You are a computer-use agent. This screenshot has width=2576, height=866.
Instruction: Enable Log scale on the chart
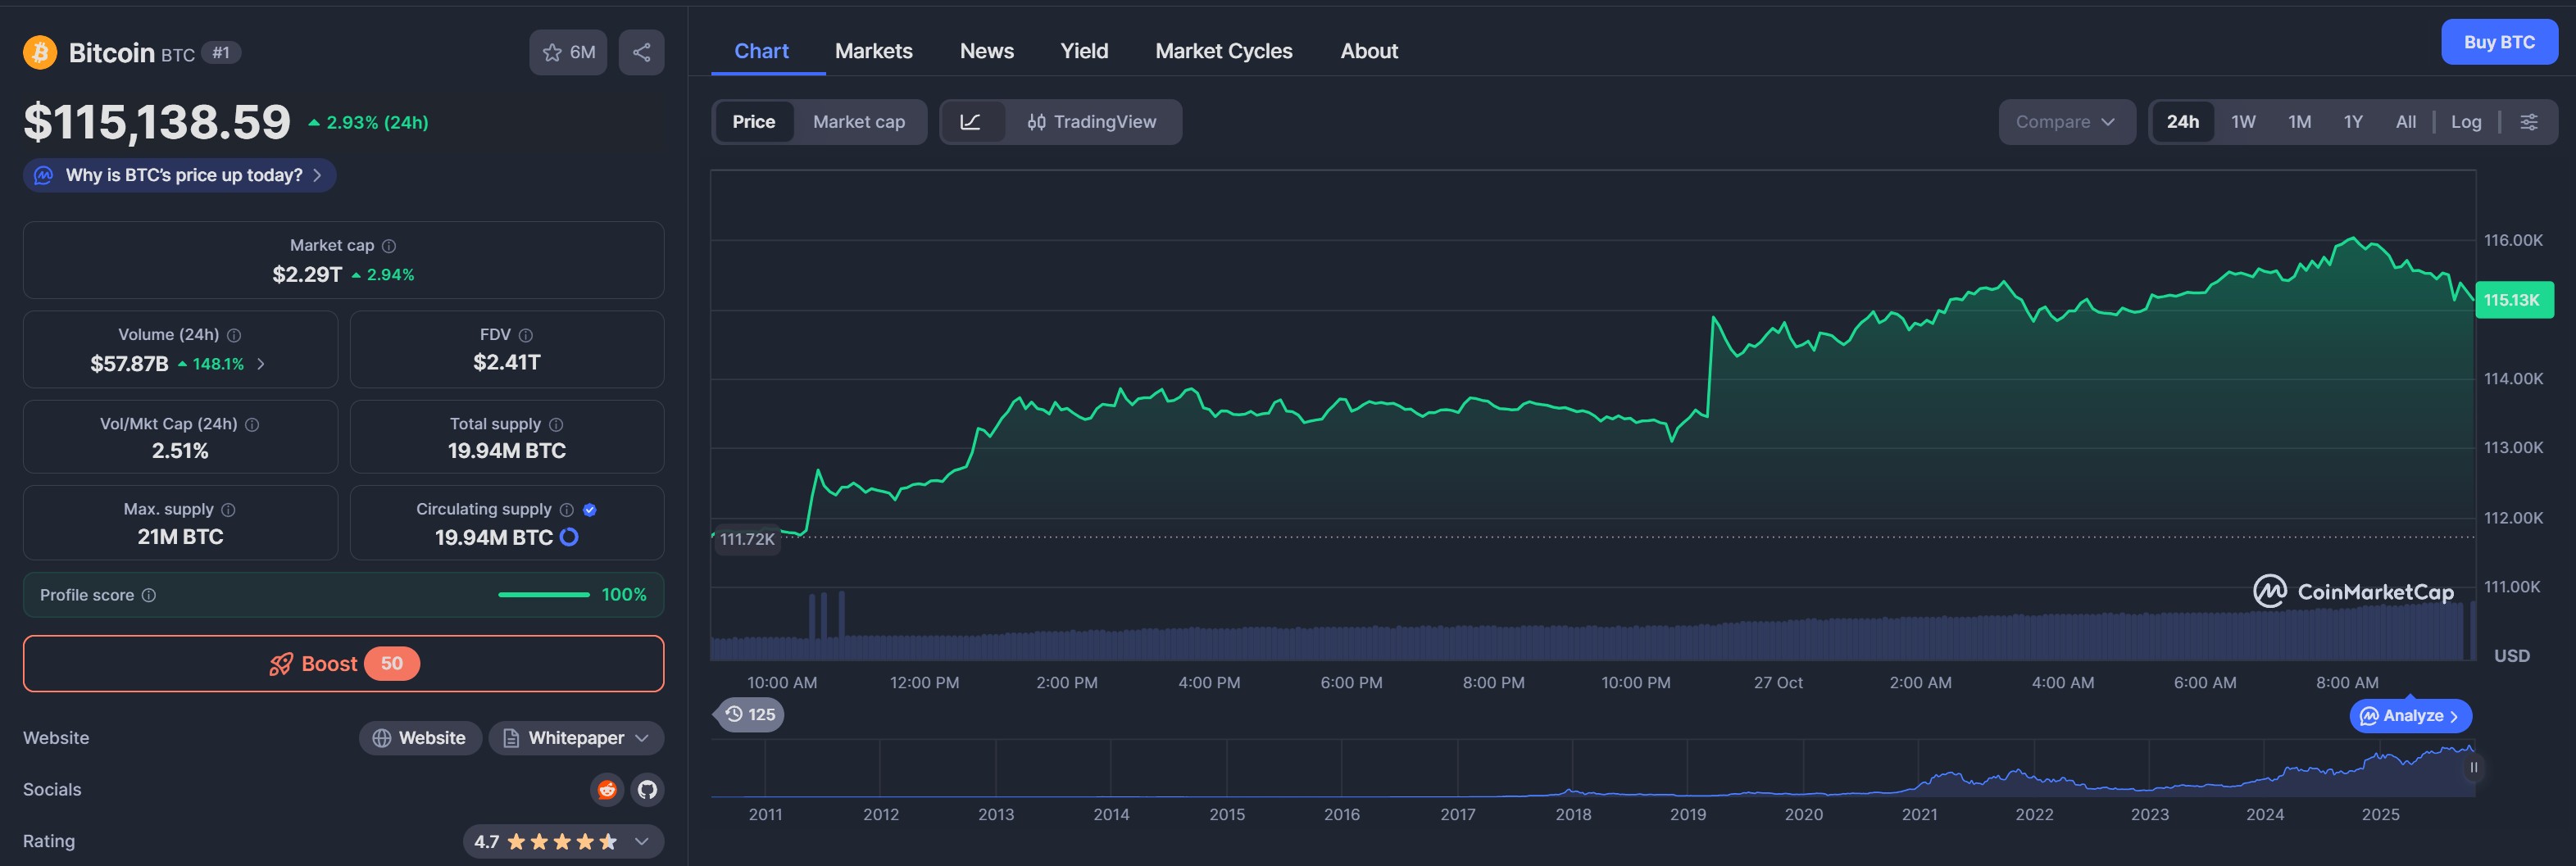2466,121
